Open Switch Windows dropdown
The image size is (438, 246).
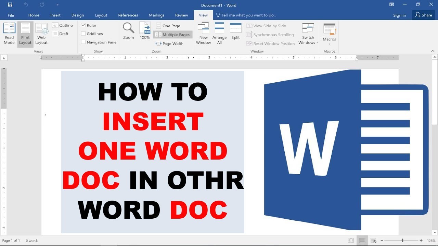click(308, 33)
